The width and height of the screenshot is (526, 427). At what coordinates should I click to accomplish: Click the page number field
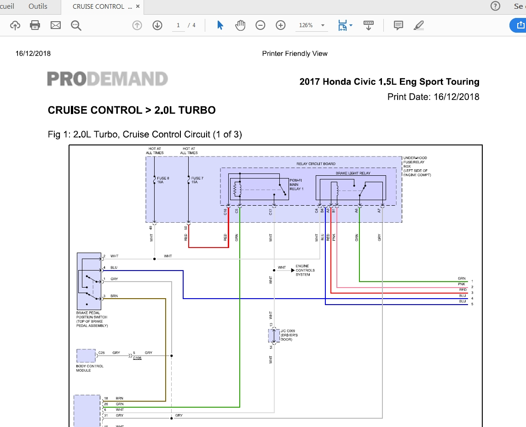[179, 25]
